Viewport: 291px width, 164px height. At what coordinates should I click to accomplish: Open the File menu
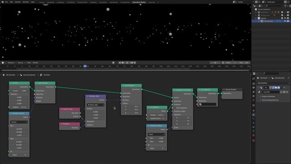(x=6, y=2)
